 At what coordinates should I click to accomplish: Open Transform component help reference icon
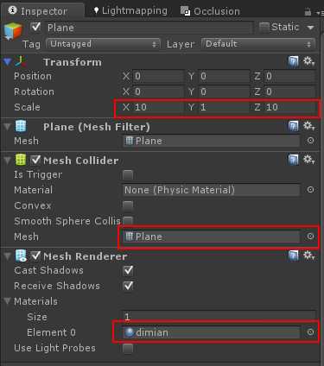[x=293, y=61]
